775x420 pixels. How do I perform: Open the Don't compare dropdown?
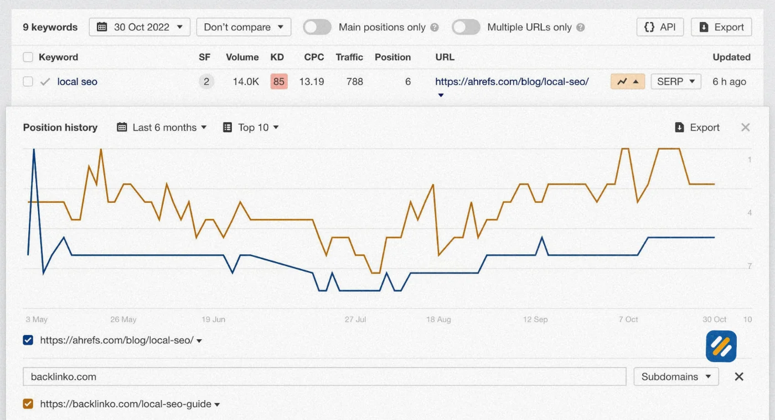pos(244,27)
